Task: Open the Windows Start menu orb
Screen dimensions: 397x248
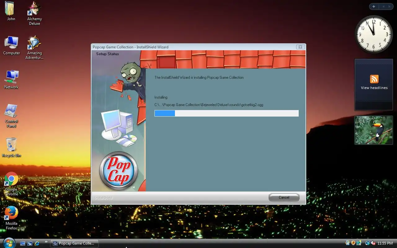Action: coord(9,243)
